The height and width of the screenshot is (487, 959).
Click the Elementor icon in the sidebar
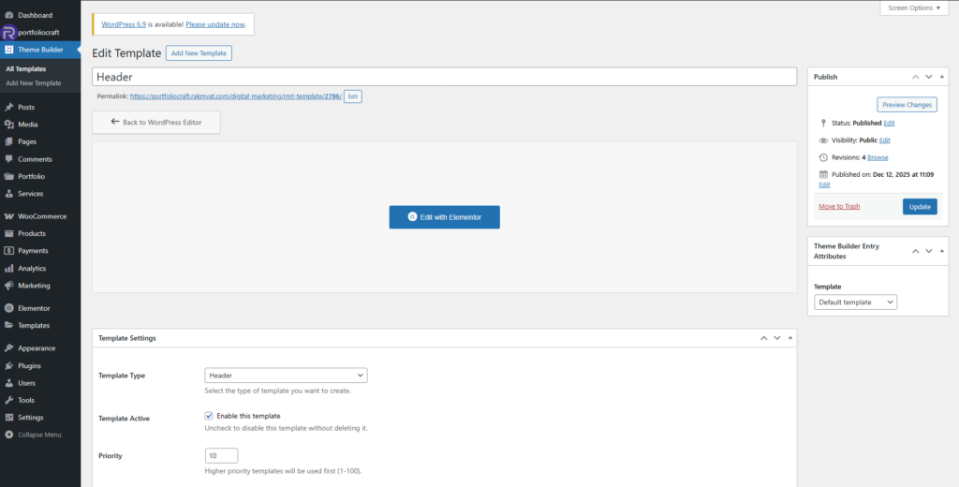pyautogui.click(x=9, y=308)
